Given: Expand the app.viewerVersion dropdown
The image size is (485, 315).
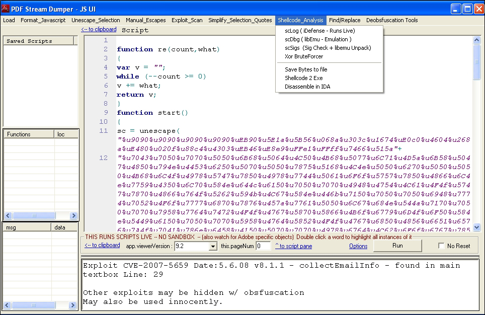Looking at the screenshot, I should click(x=213, y=246).
